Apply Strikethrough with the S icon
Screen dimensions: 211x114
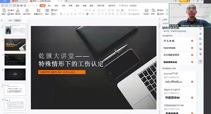pos(71,14)
